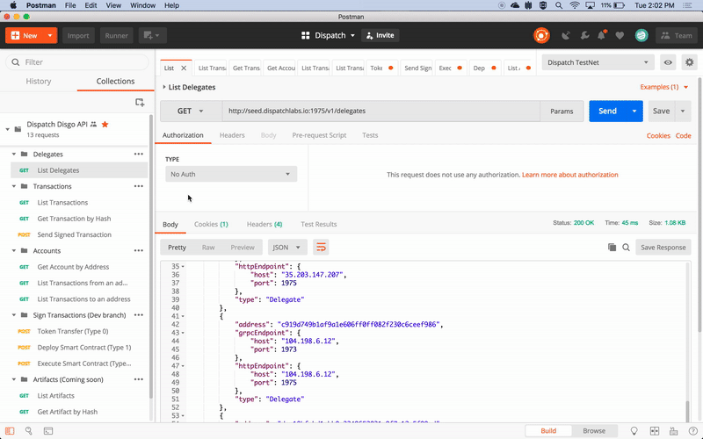Select Send Signed Transaction request
This screenshot has height=439, width=703.
pos(75,234)
